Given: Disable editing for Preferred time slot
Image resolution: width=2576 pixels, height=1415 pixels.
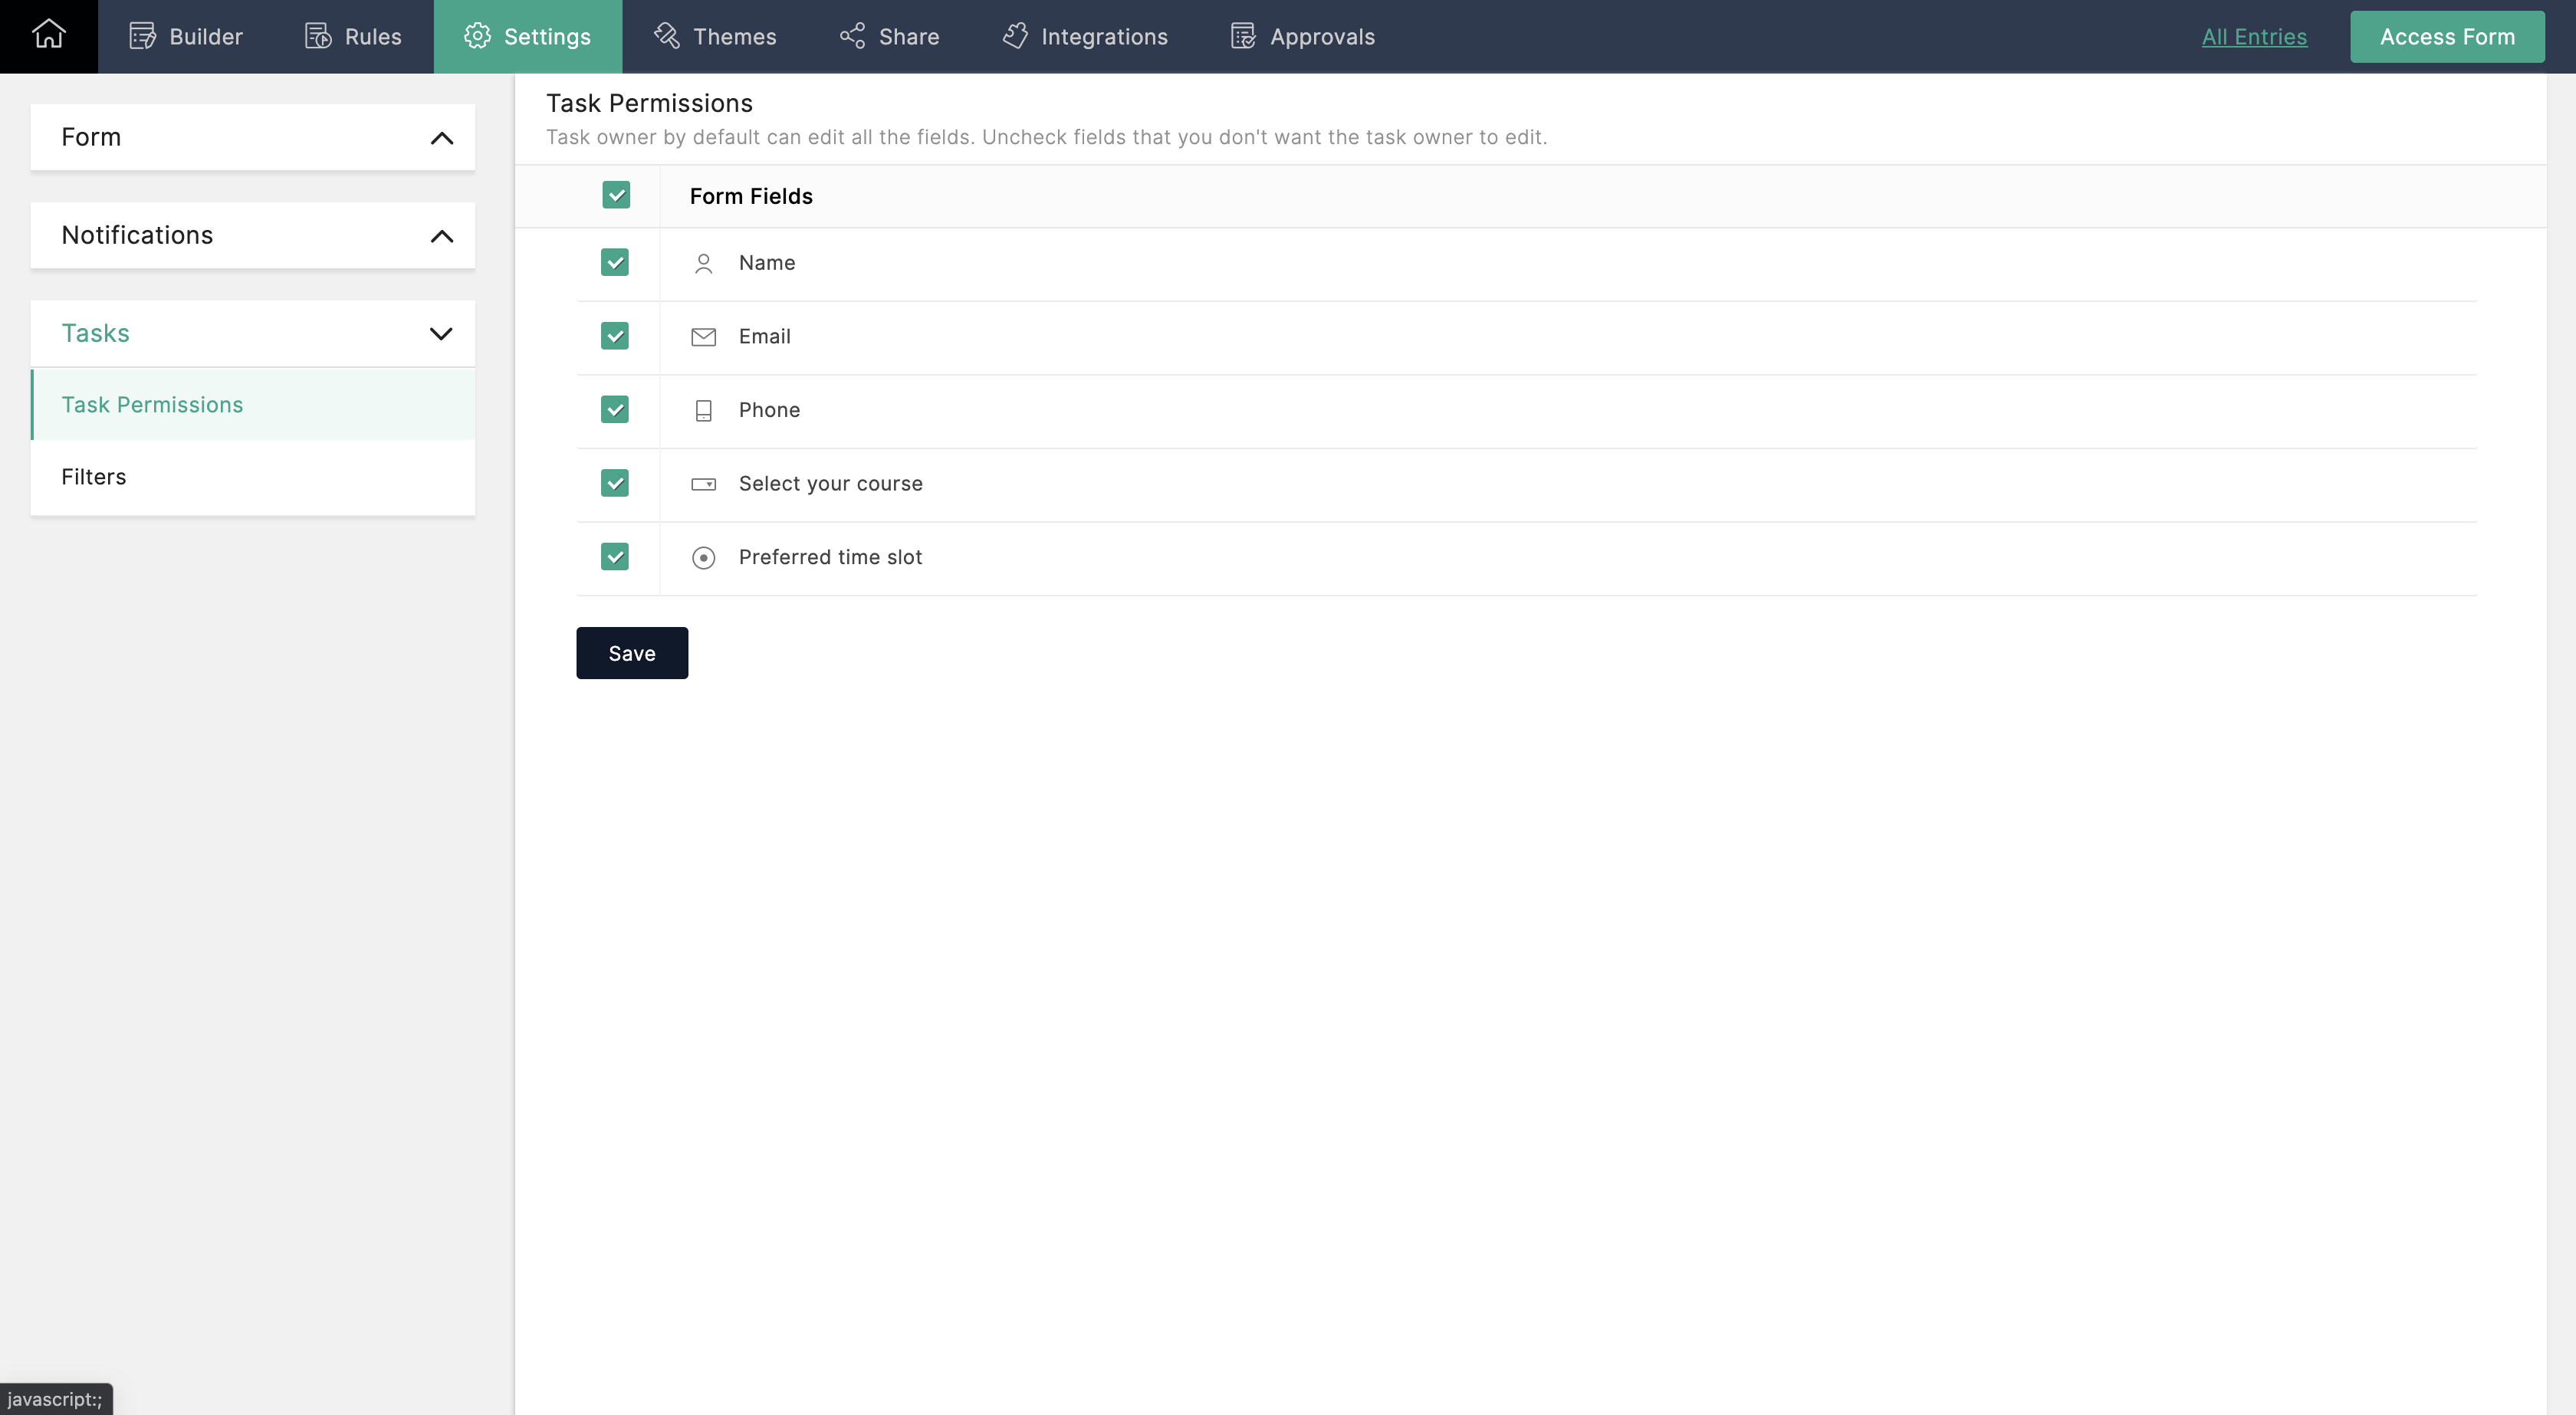Looking at the screenshot, I should pyautogui.click(x=614, y=557).
